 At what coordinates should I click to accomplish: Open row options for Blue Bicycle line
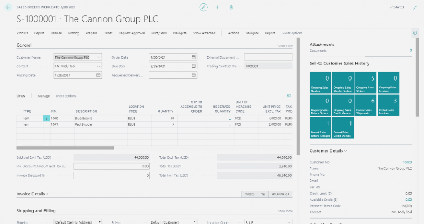46,118
